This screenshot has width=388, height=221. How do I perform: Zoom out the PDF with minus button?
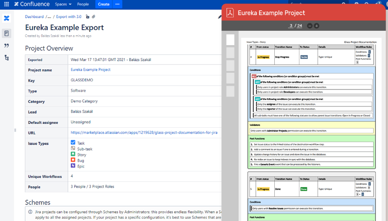pos(310,26)
